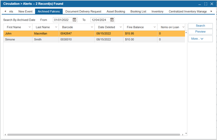Click barcode 0042647 cell
The width and height of the screenshot is (217, 140).
77,34
